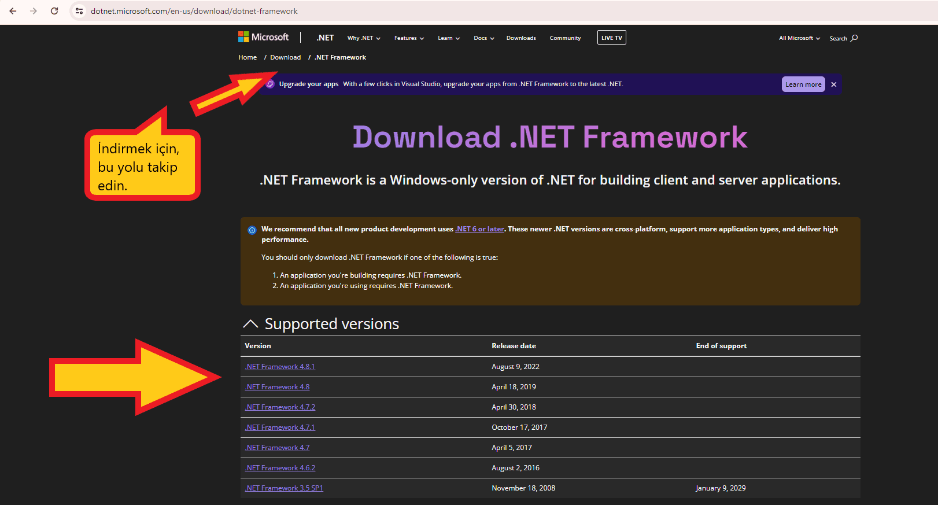Open the Community menu item
The image size is (938, 505).
click(565, 38)
